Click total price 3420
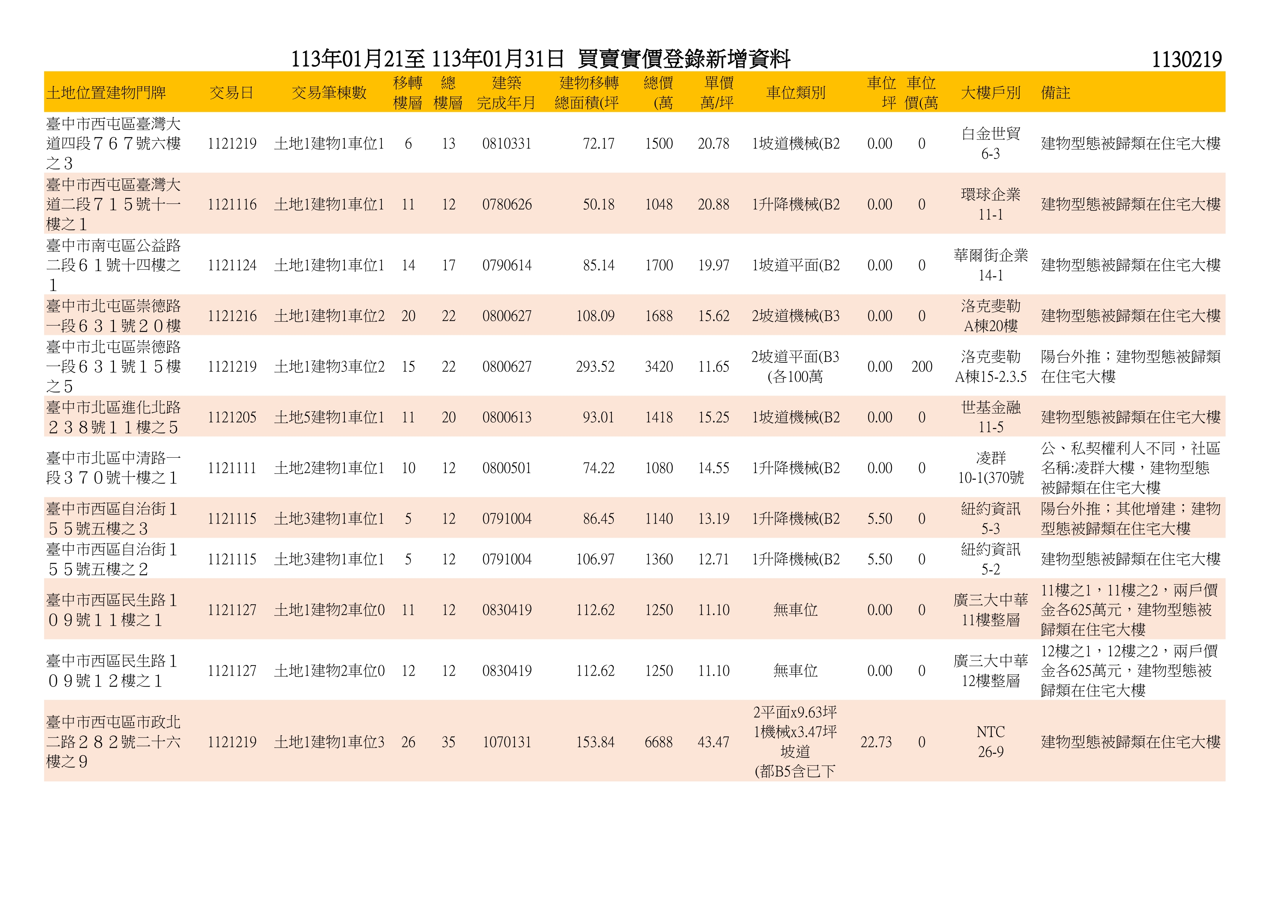Viewport: 1269px width, 898px height. point(659,366)
